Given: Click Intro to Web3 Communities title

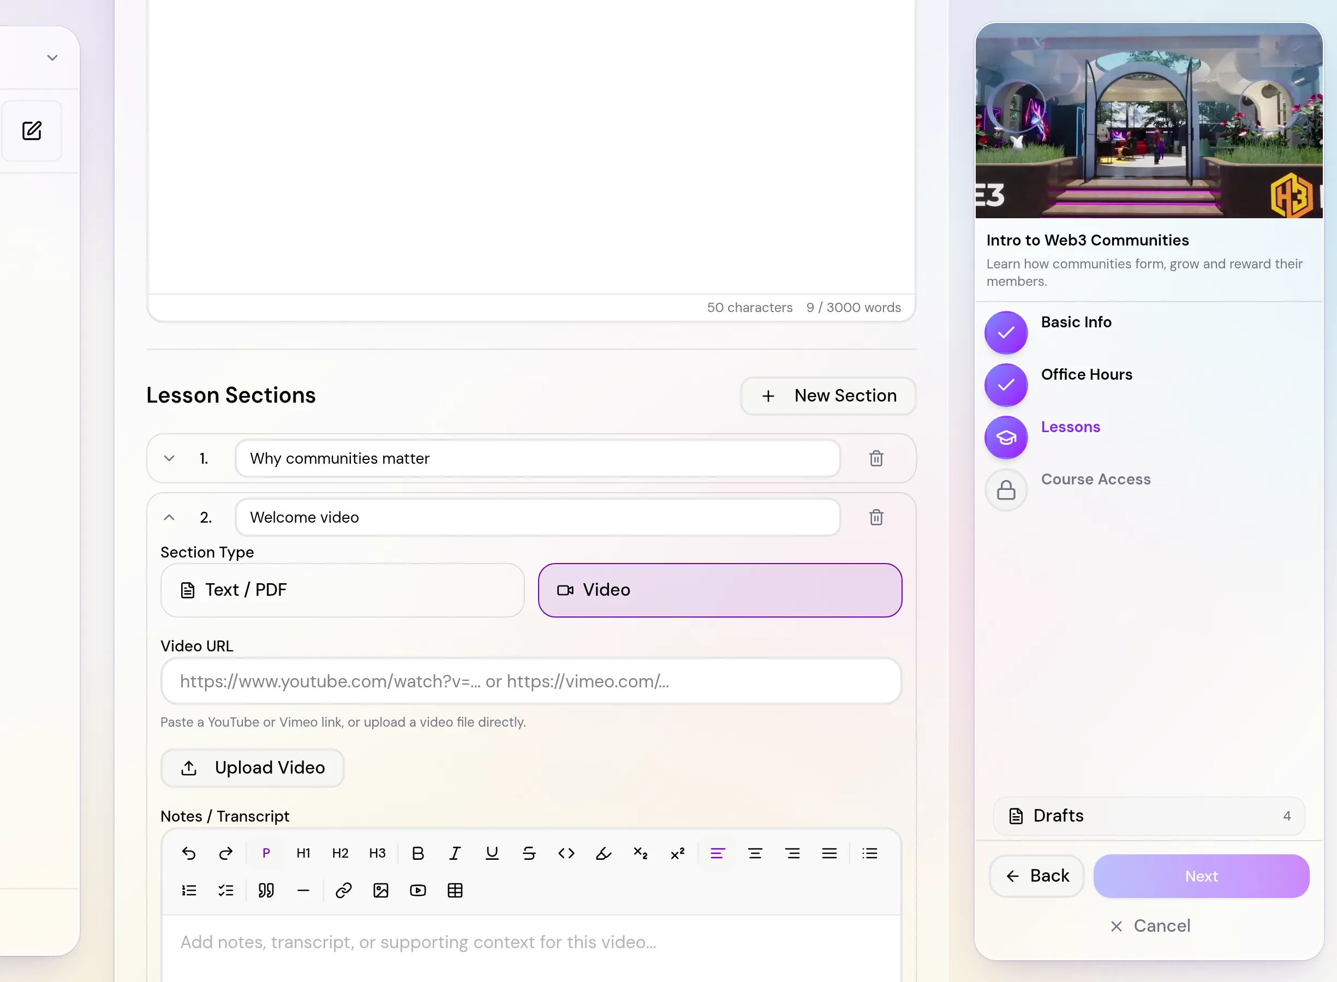Looking at the screenshot, I should coord(1087,240).
